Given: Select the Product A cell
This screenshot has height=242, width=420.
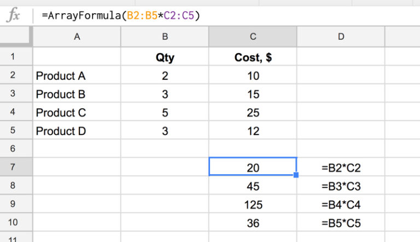Looking at the screenshot, I should (x=77, y=76).
